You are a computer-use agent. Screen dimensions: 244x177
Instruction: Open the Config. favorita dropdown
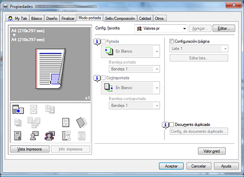161,28
